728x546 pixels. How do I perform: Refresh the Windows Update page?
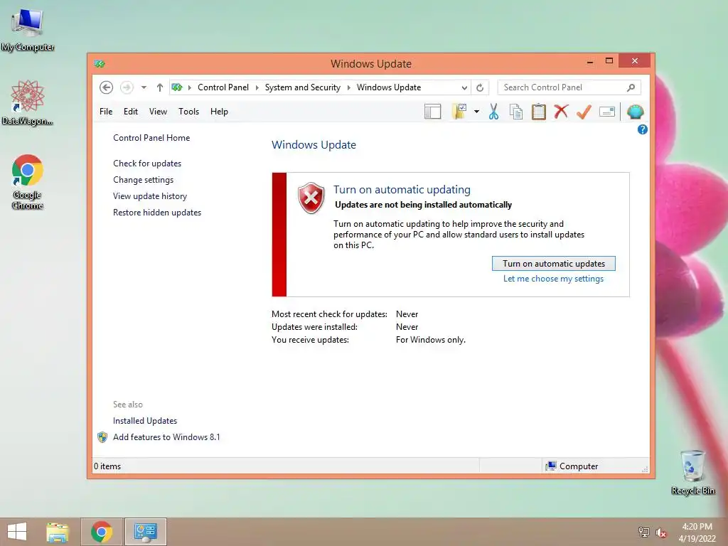pos(480,87)
